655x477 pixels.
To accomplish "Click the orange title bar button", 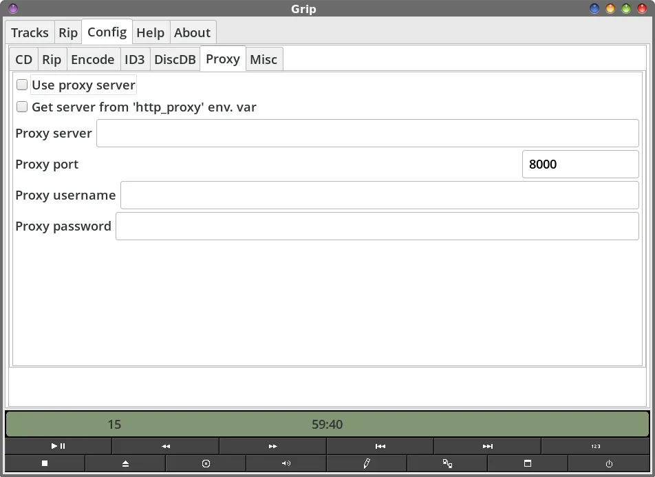I will 610,8.
